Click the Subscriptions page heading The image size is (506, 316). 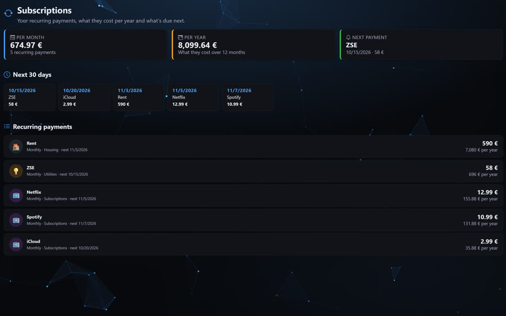point(44,10)
